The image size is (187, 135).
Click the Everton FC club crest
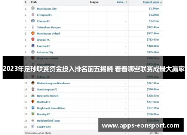click(33, 45)
